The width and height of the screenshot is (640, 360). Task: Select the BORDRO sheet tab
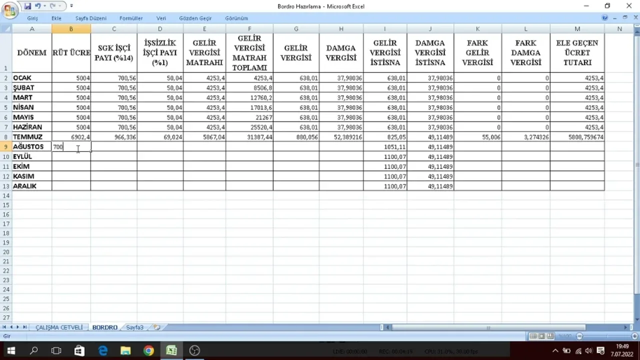pyautogui.click(x=104, y=327)
